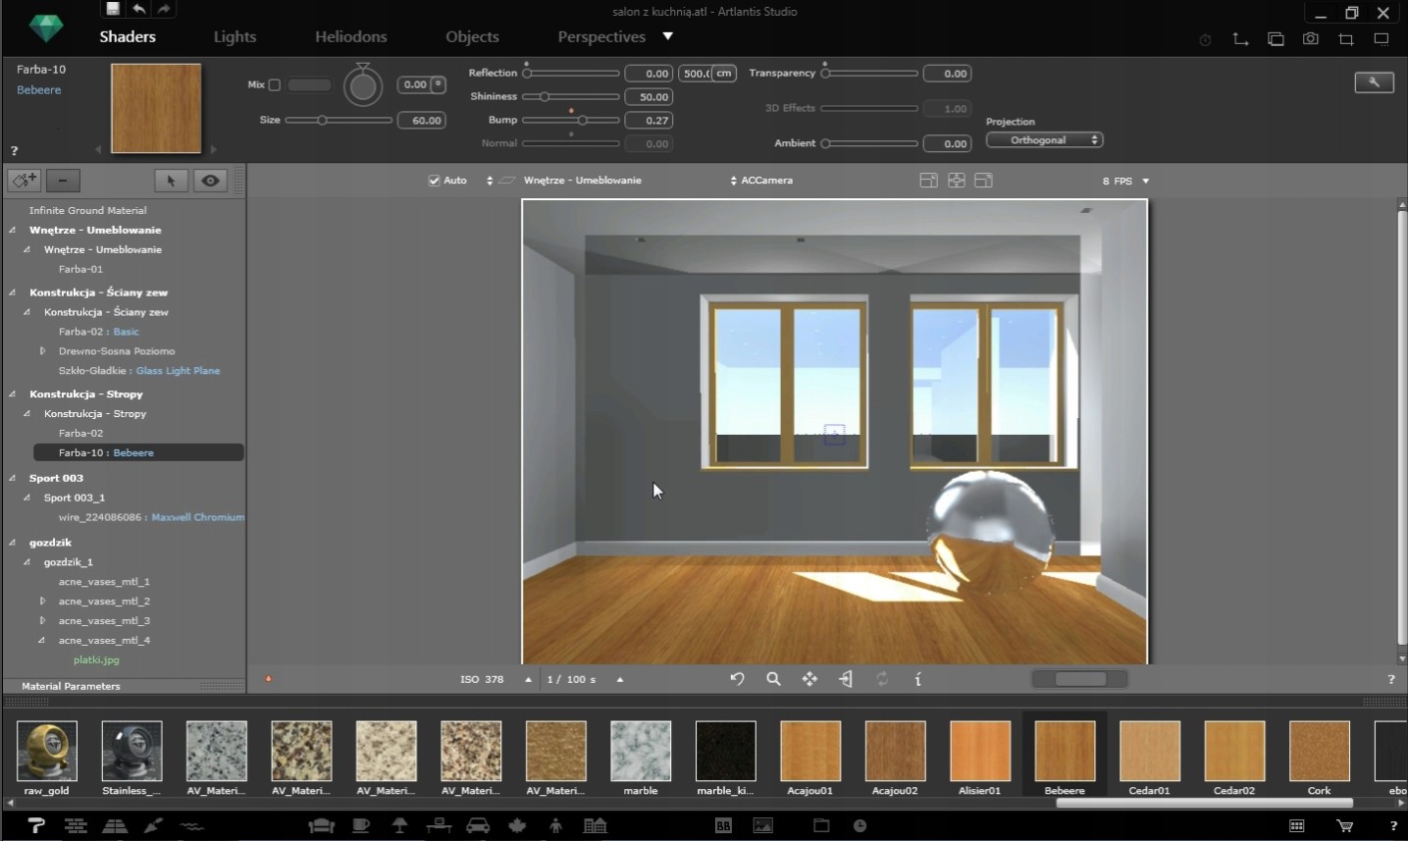Expand the Drewno-Sosna Poziomo tree item
Image resolution: width=1408 pixels, height=841 pixels.
click(42, 351)
